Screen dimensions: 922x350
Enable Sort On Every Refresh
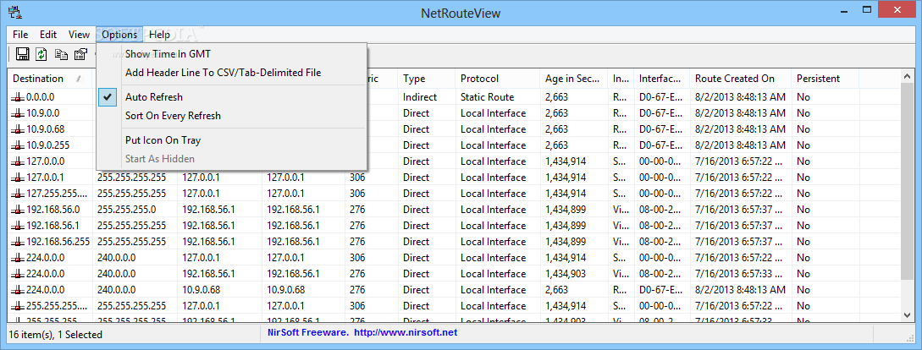click(232, 117)
